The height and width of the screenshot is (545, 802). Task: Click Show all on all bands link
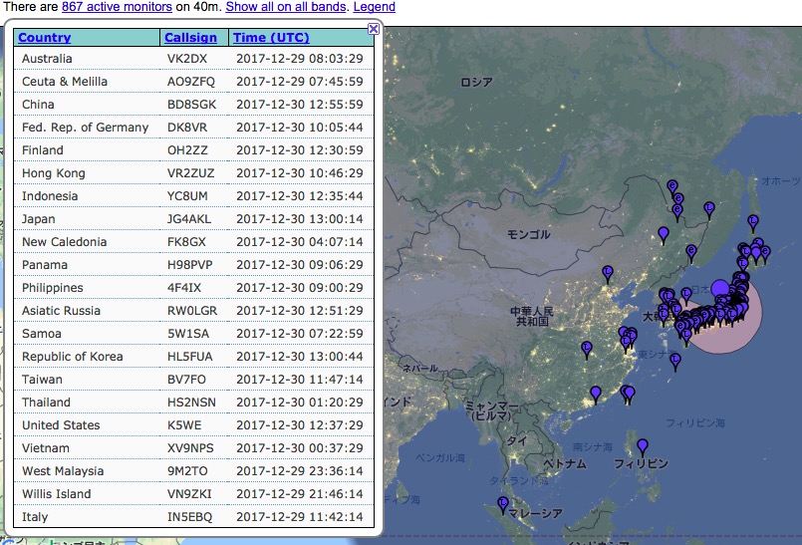point(286,7)
